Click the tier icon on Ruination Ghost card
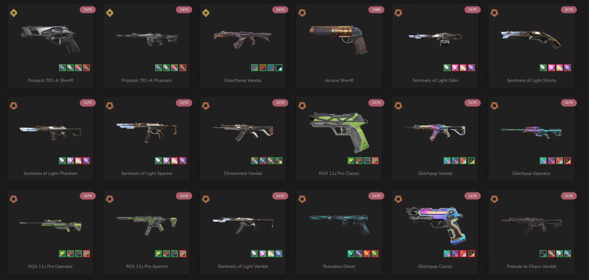Viewport: 589px width, 280px height. coord(302,199)
